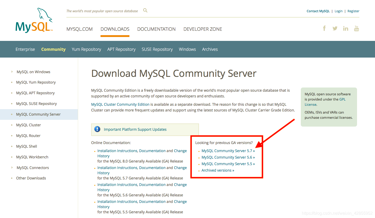Open APT Repository submenu item
This screenshot has height=218, width=375.
click(121, 49)
